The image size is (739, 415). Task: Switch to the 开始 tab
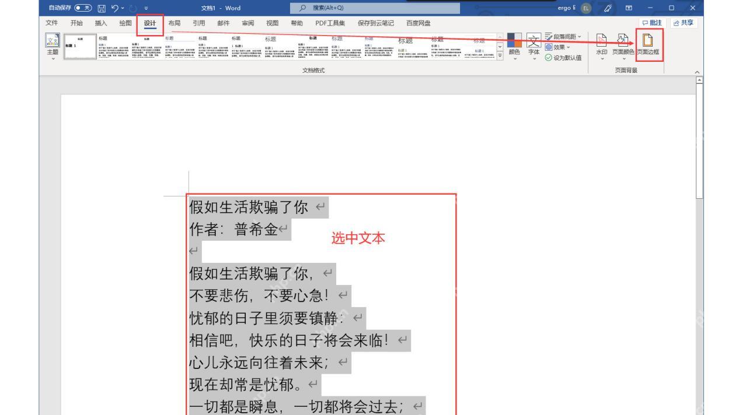click(x=77, y=23)
